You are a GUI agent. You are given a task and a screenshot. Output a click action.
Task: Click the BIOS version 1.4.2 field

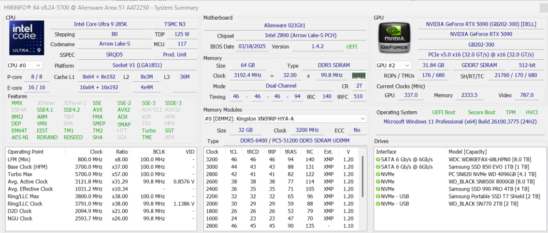point(317,46)
